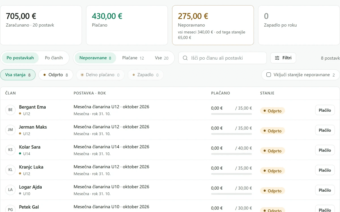Click the ČLAN column header

pos(10,93)
